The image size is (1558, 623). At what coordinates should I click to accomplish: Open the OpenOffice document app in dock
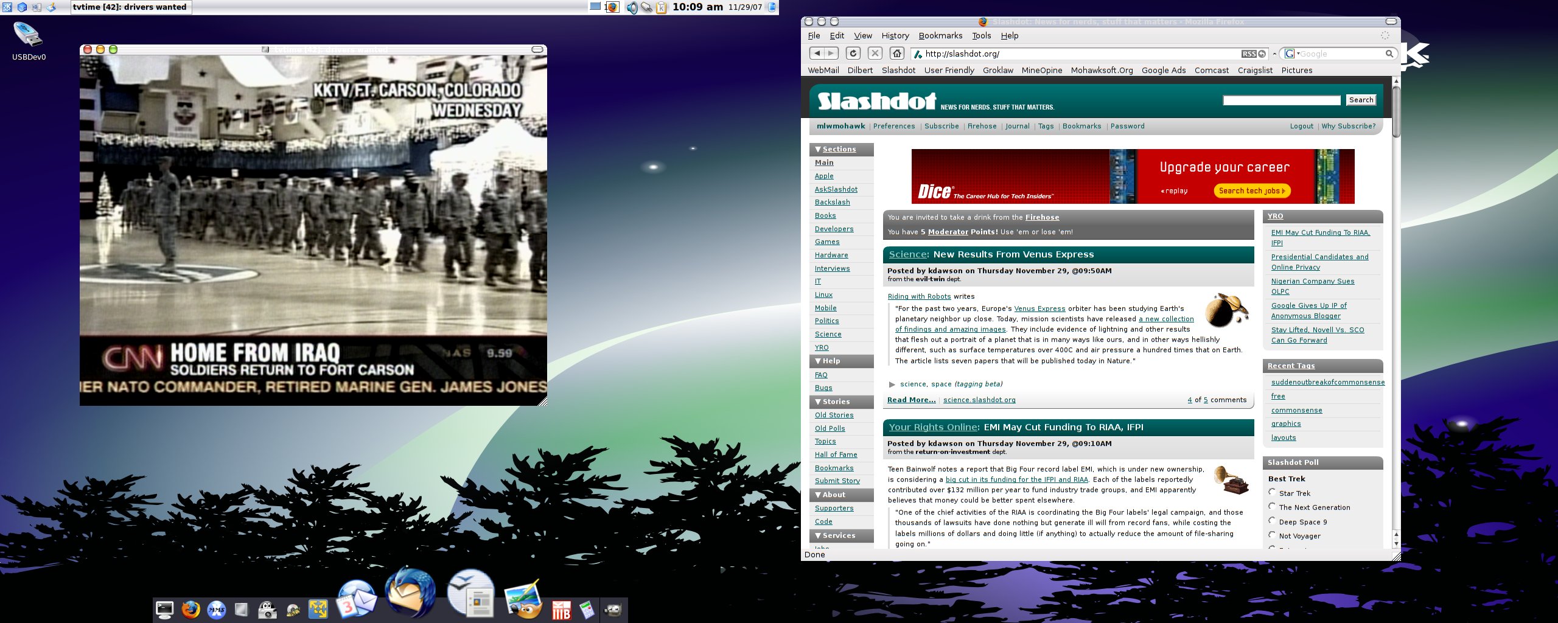[x=470, y=593]
